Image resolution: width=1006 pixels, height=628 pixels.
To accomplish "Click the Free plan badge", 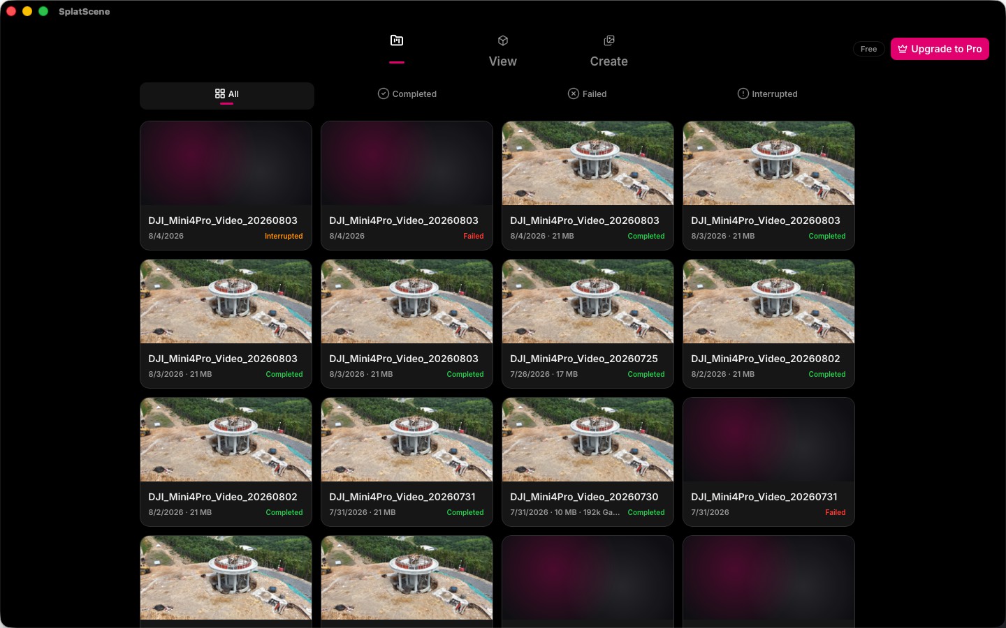I will [868, 49].
